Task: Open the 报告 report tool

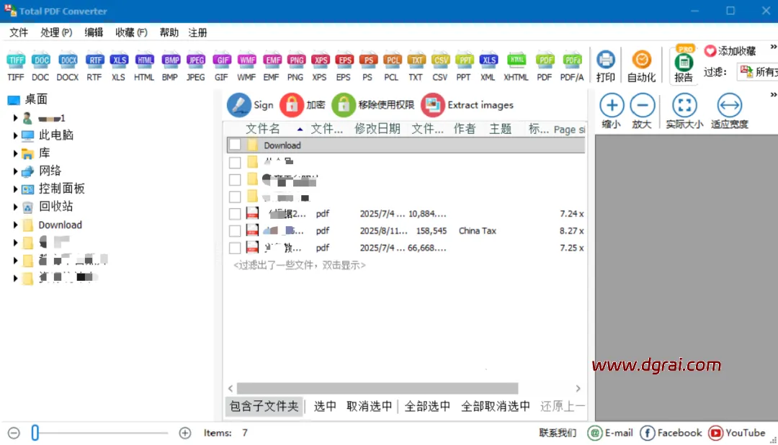Action: pyautogui.click(x=684, y=66)
